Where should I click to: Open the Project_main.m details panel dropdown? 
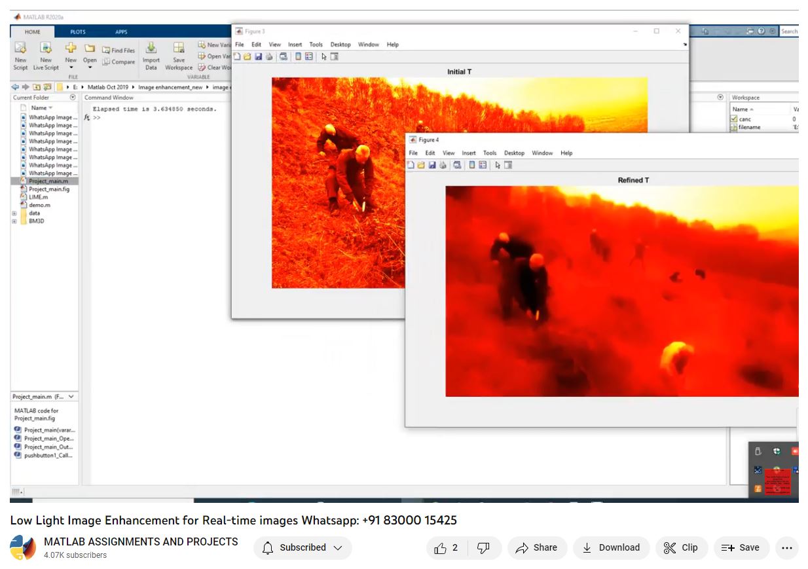coord(71,397)
